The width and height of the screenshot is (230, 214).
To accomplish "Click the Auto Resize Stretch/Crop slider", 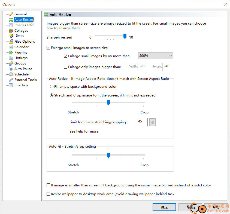I will 108,103.
